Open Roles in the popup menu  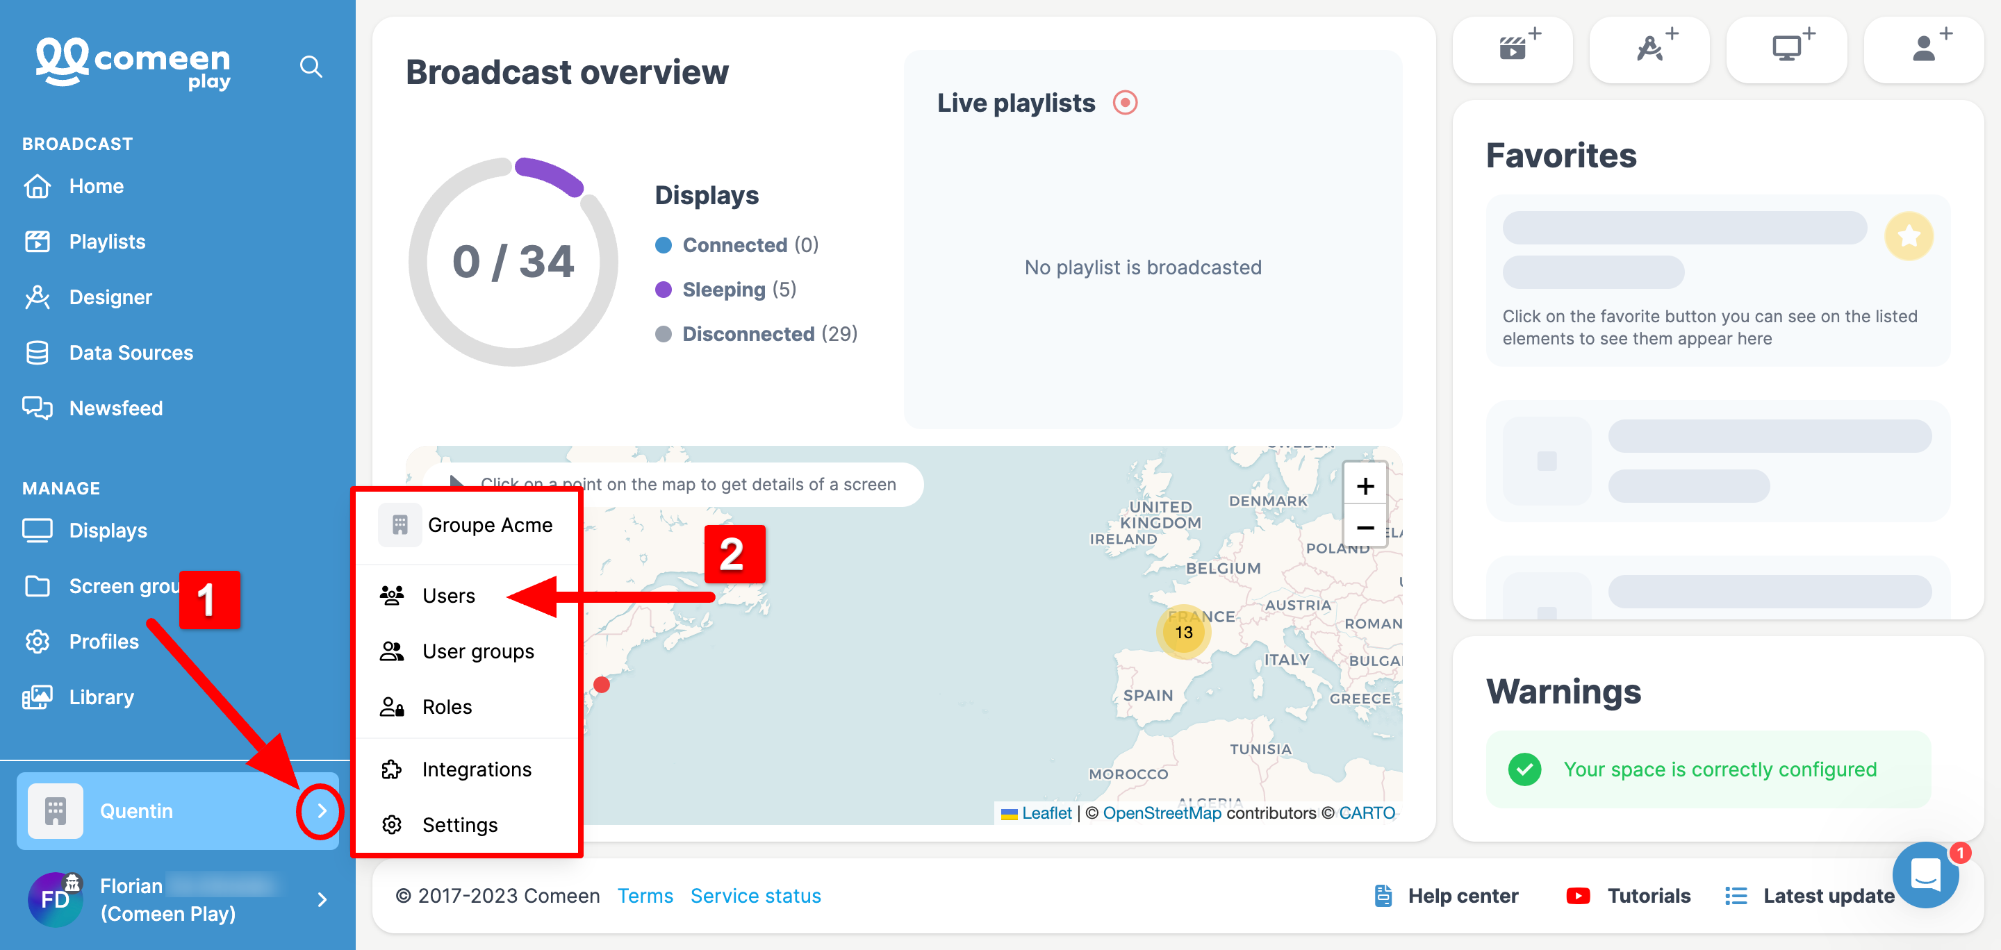(447, 706)
